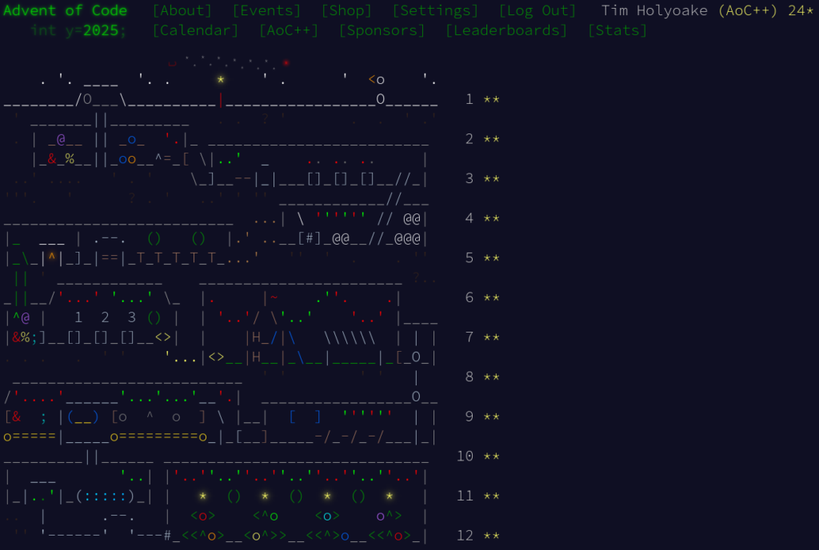Click the orange ^ in Day 5 art

coord(52,257)
